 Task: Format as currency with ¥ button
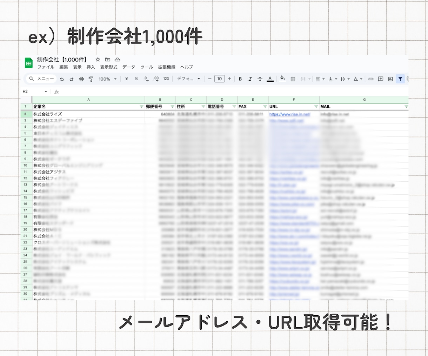[x=126, y=79]
